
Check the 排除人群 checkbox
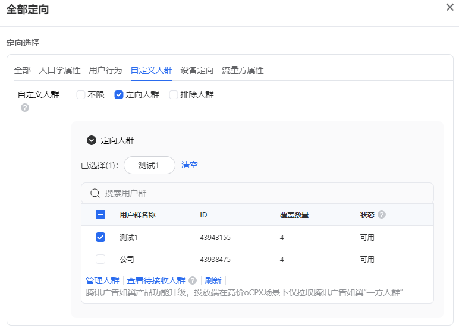(174, 95)
